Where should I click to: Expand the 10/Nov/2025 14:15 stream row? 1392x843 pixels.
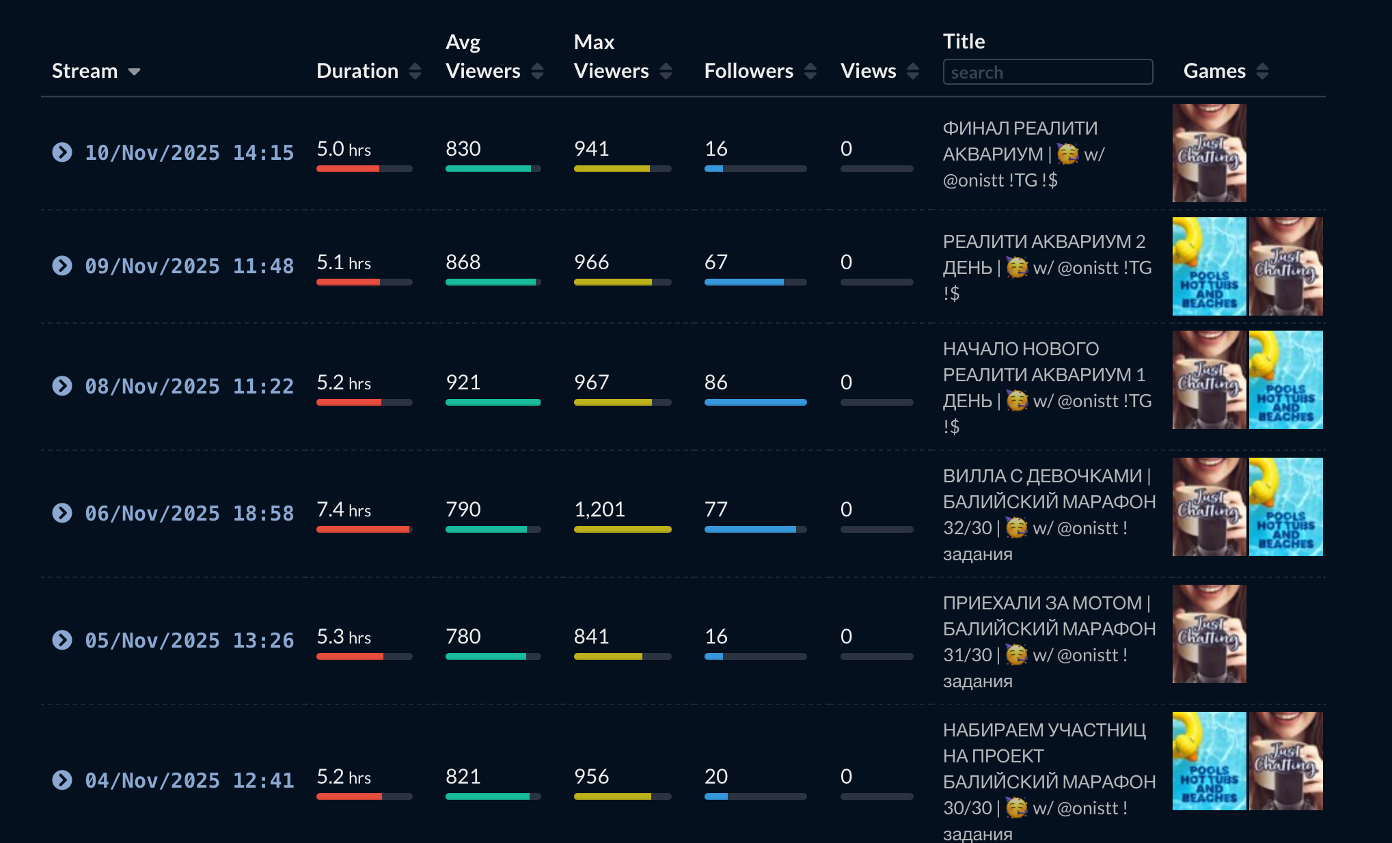pos(62,152)
